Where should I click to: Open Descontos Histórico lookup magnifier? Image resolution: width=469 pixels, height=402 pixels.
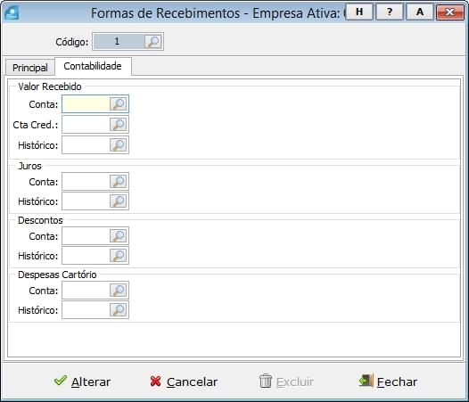click(119, 256)
